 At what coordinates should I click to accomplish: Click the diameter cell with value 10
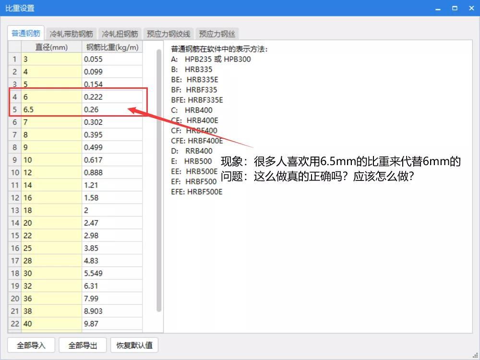(51, 160)
